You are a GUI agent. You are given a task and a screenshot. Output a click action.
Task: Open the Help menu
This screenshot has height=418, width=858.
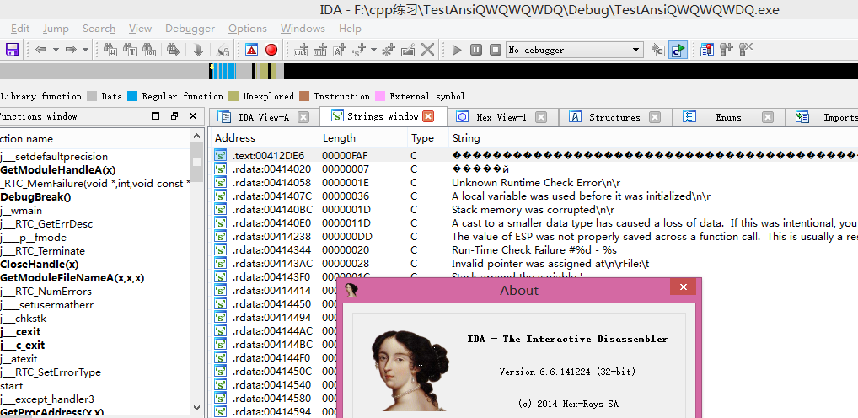click(350, 29)
